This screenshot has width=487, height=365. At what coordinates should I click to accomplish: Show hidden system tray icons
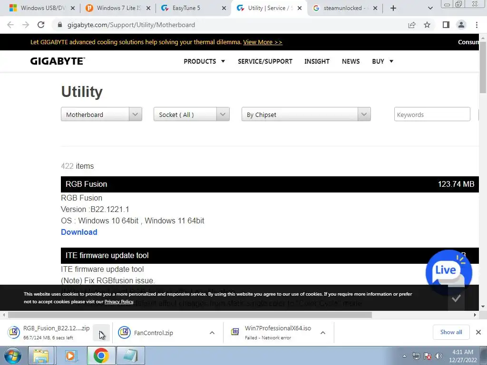coord(404,356)
